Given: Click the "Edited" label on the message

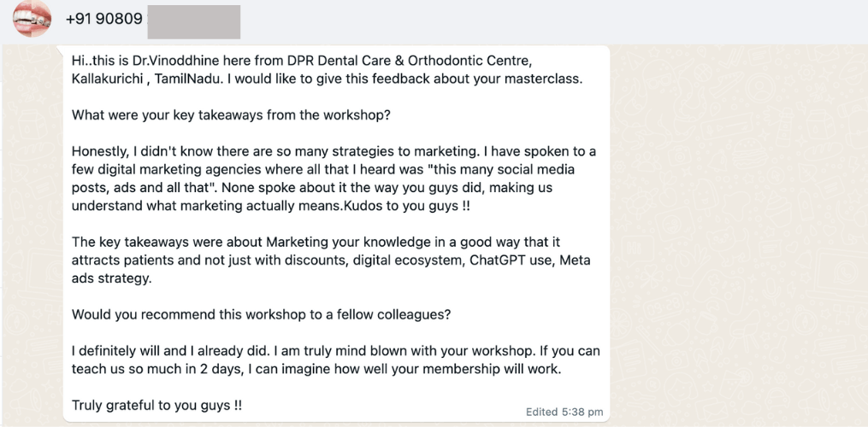Looking at the screenshot, I should [541, 412].
